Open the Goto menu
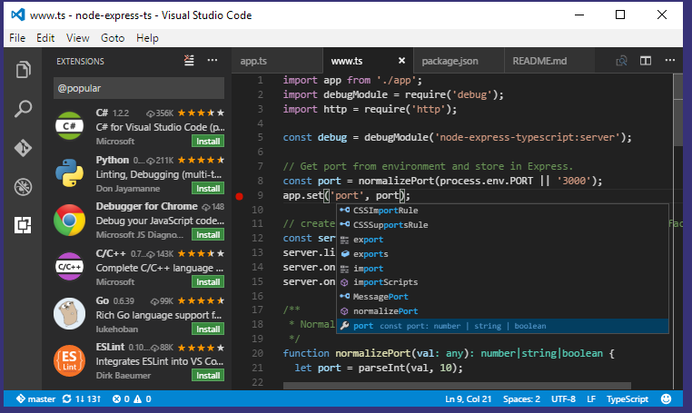This screenshot has height=413, width=692. click(x=113, y=38)
